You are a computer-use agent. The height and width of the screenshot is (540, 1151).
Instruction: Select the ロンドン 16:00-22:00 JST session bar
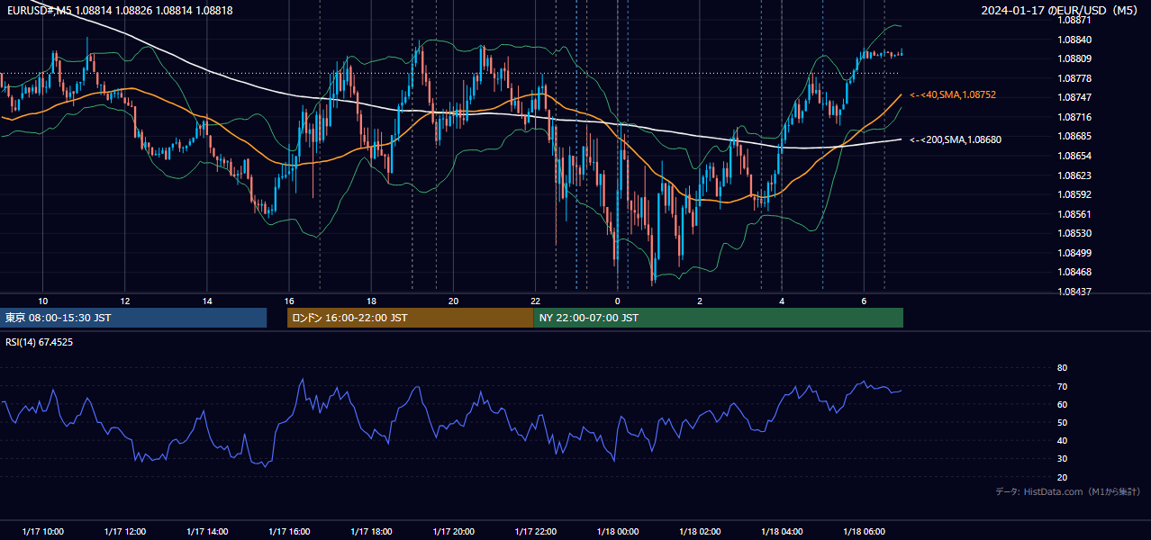tap(411, 318)
